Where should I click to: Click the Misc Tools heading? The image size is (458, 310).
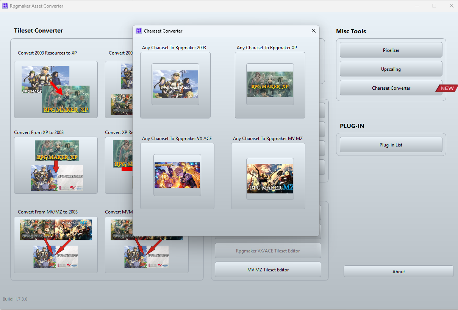(351, 31)
